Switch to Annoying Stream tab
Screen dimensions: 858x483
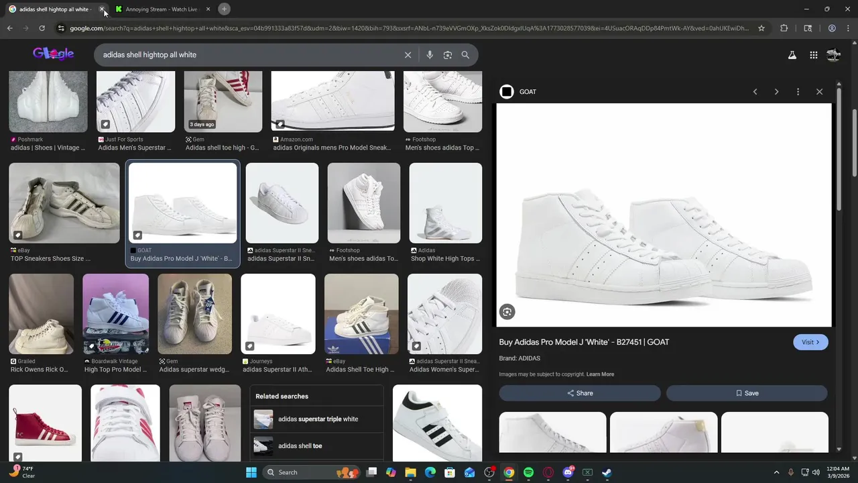[x=162, y=9]
